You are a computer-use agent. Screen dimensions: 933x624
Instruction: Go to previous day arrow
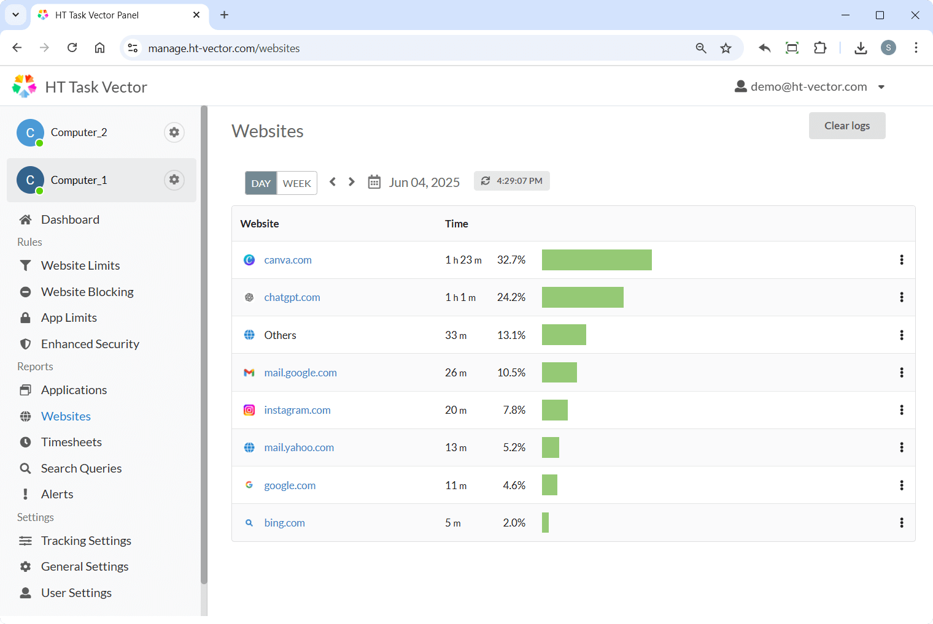coord(333,182)
